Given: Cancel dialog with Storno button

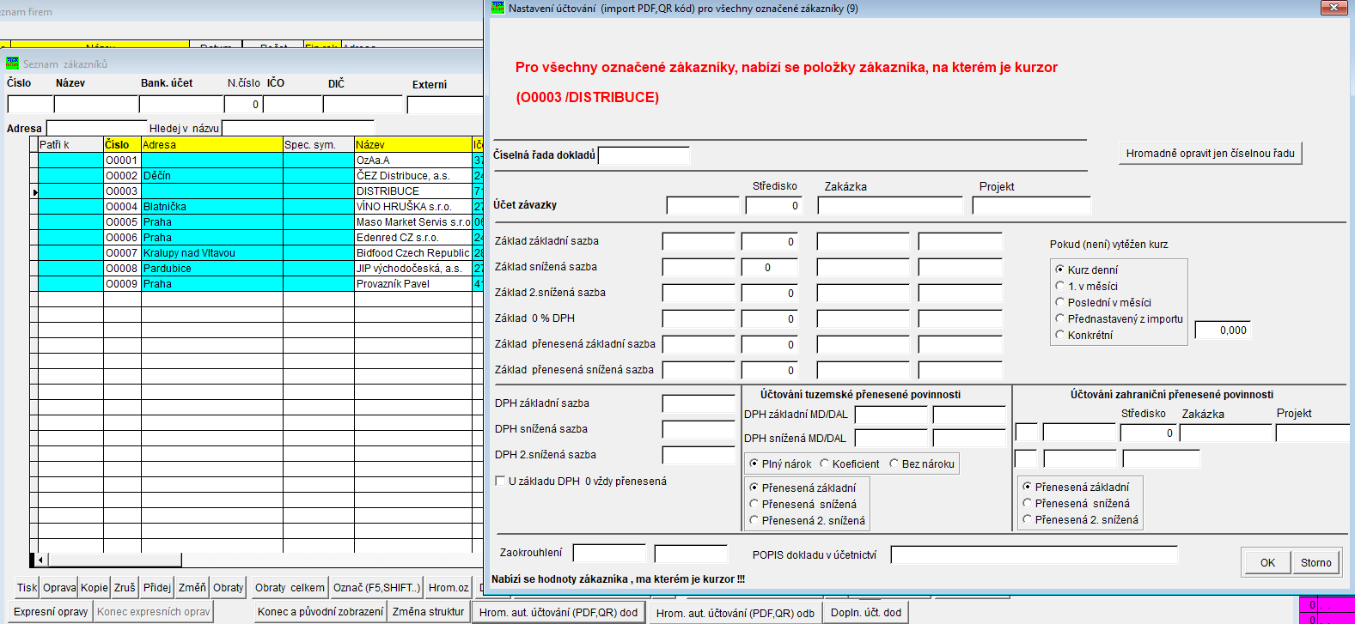Looking at the screenshot, I should (x=1315, y=562).
